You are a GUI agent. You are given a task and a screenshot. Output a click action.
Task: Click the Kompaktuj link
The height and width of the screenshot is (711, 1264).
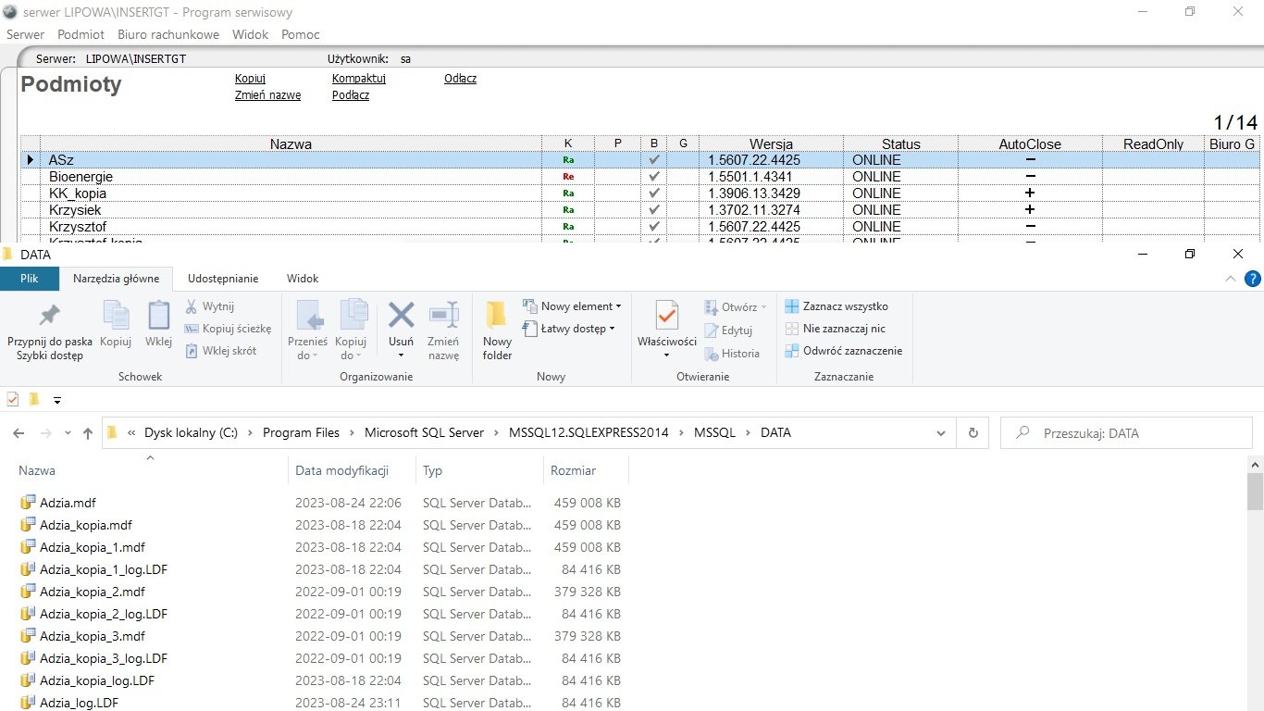click(358, 79)
